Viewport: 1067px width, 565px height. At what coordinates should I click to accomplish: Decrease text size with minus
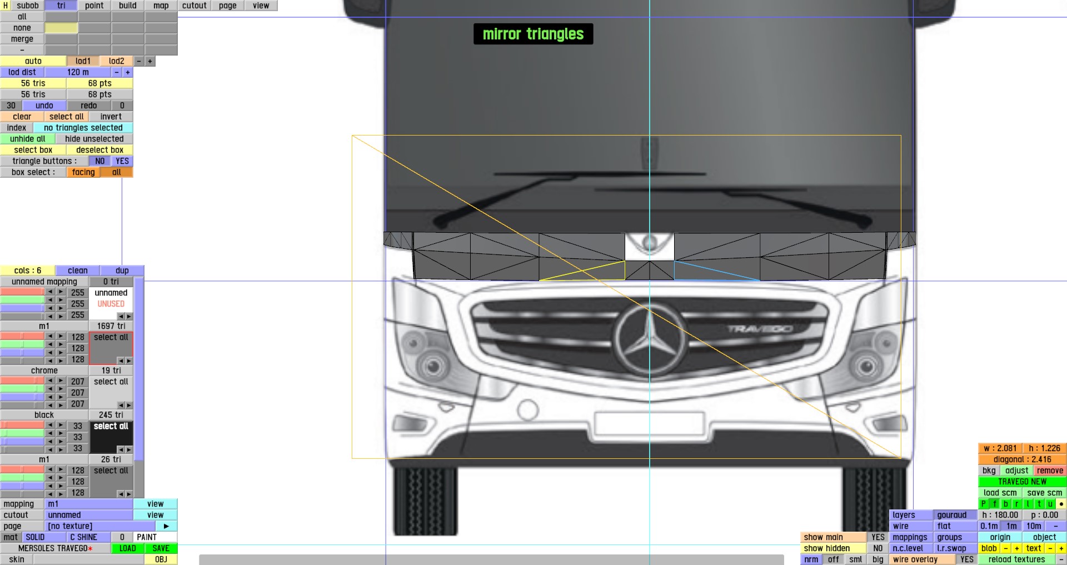coord(1050,548)
